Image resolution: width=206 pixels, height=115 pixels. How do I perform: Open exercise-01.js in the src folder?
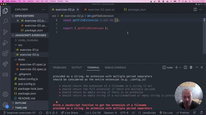(x=29, y=50)
